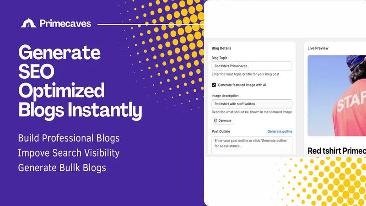366x206 pixels.
Task: Click 'Describe what should be shown' hint text
Action: (252, 112)
